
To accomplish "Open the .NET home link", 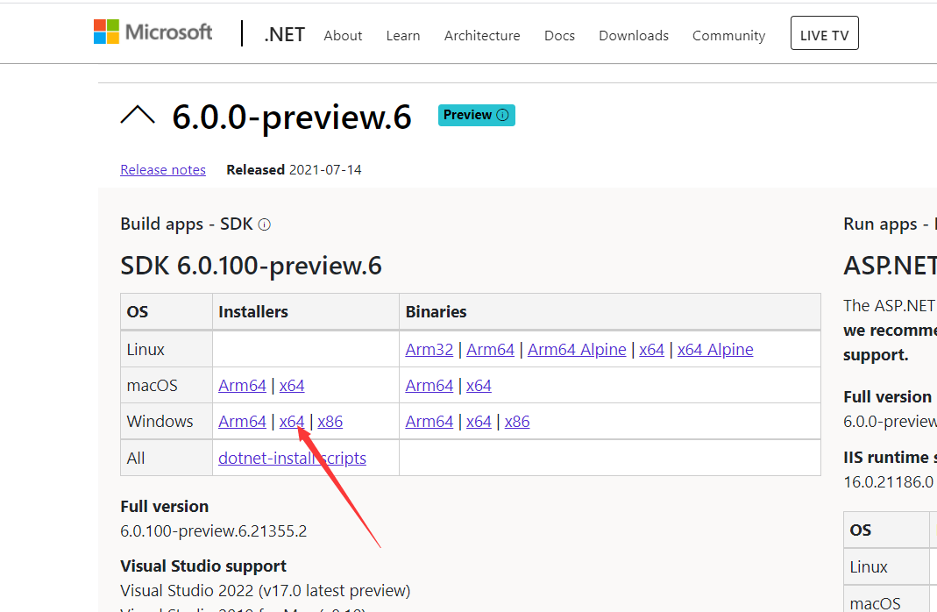I will coord(285,35).
